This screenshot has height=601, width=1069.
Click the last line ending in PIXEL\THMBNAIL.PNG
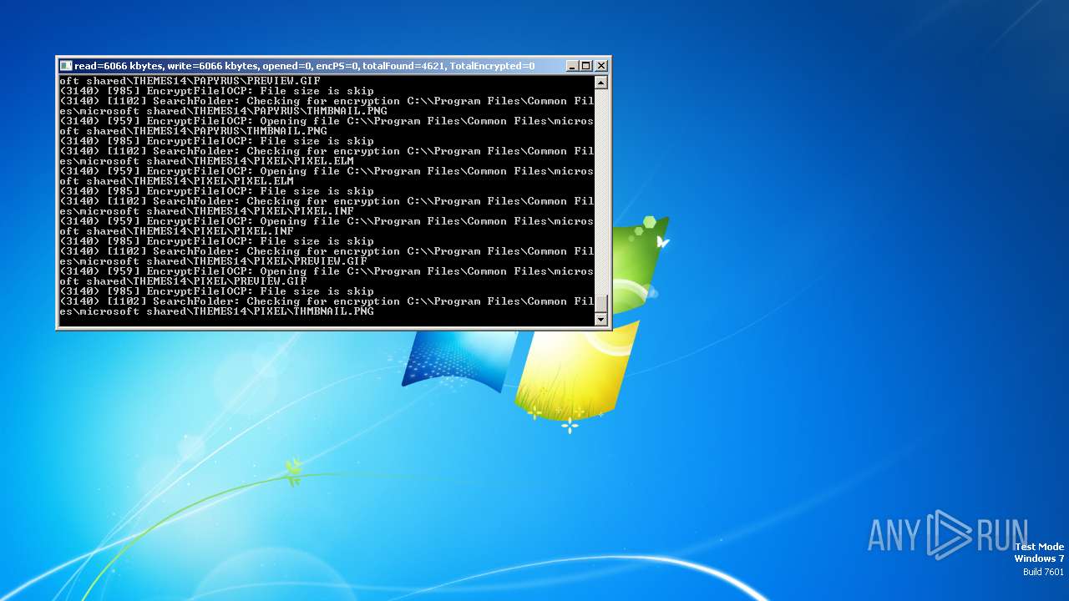(x=217, y=311)
